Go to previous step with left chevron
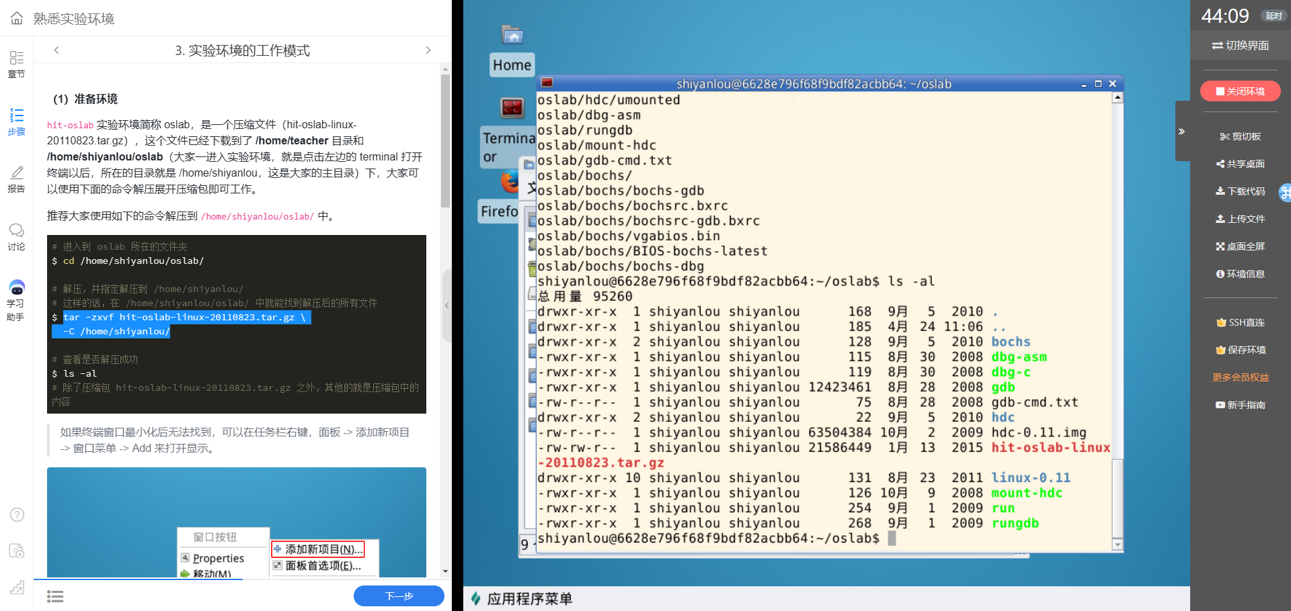This screenshot has height=611, width=1291. 56,50
